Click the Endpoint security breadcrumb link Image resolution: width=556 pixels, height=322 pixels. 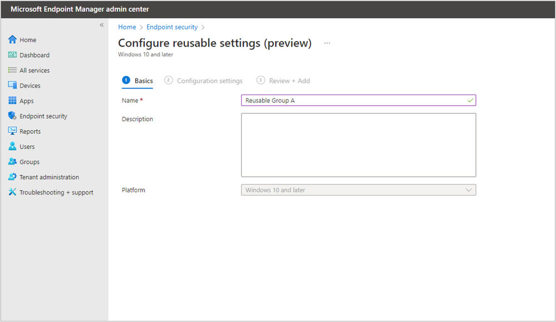point(172,27)
